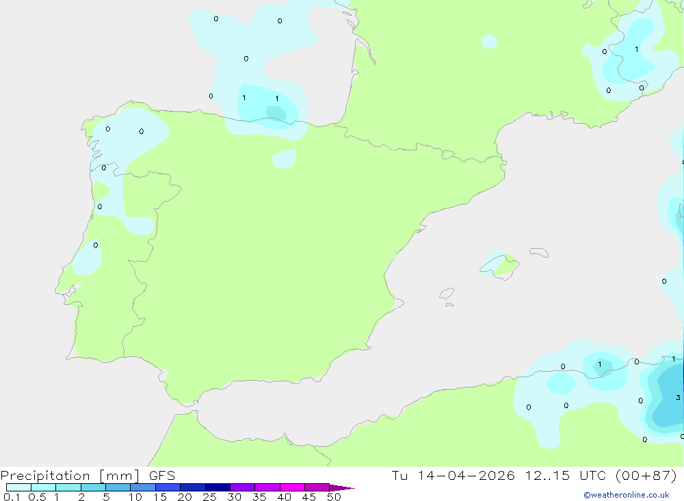The image size is (684, 501).
Task: Click the 'Precipitation [mm]' title text
Action: tap(70, 476)
